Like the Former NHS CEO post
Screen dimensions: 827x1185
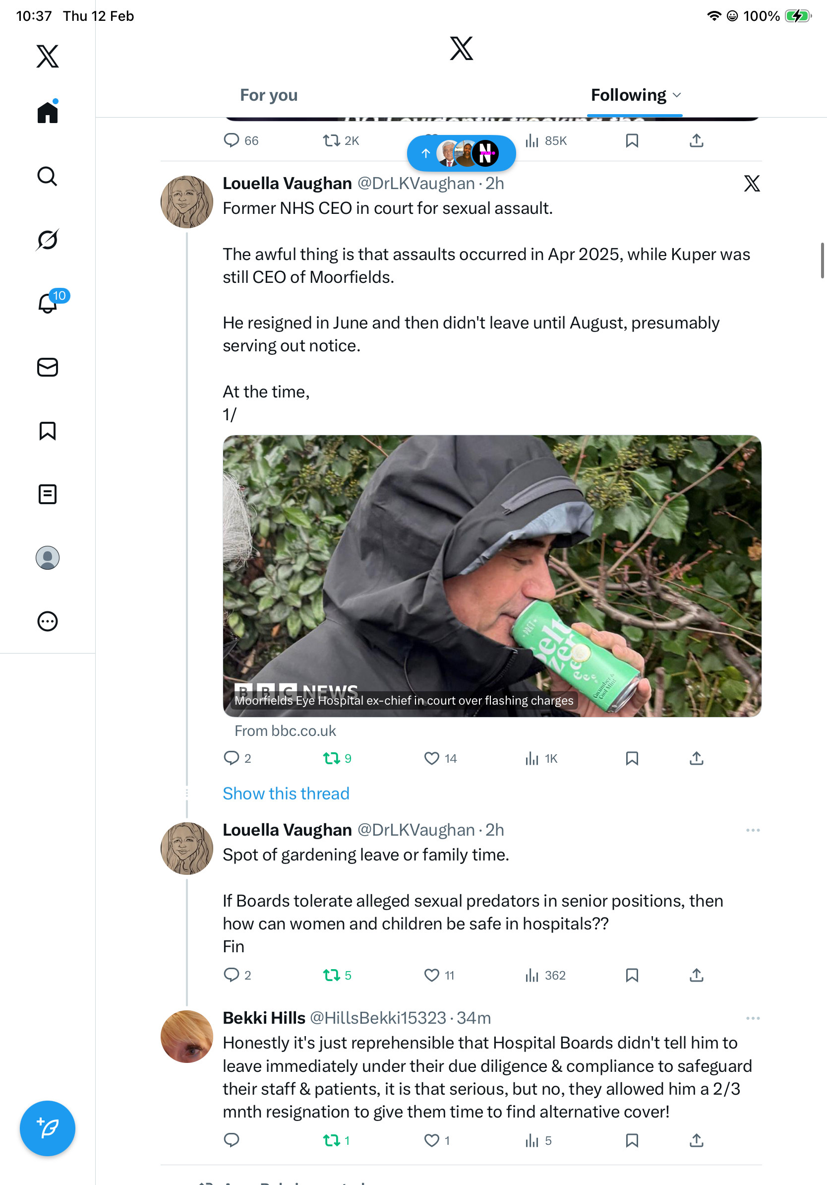pos(431,758)
